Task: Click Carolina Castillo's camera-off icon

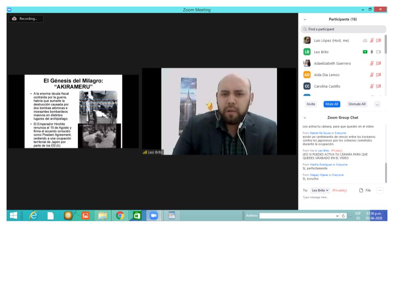Action: pos(378,86)
